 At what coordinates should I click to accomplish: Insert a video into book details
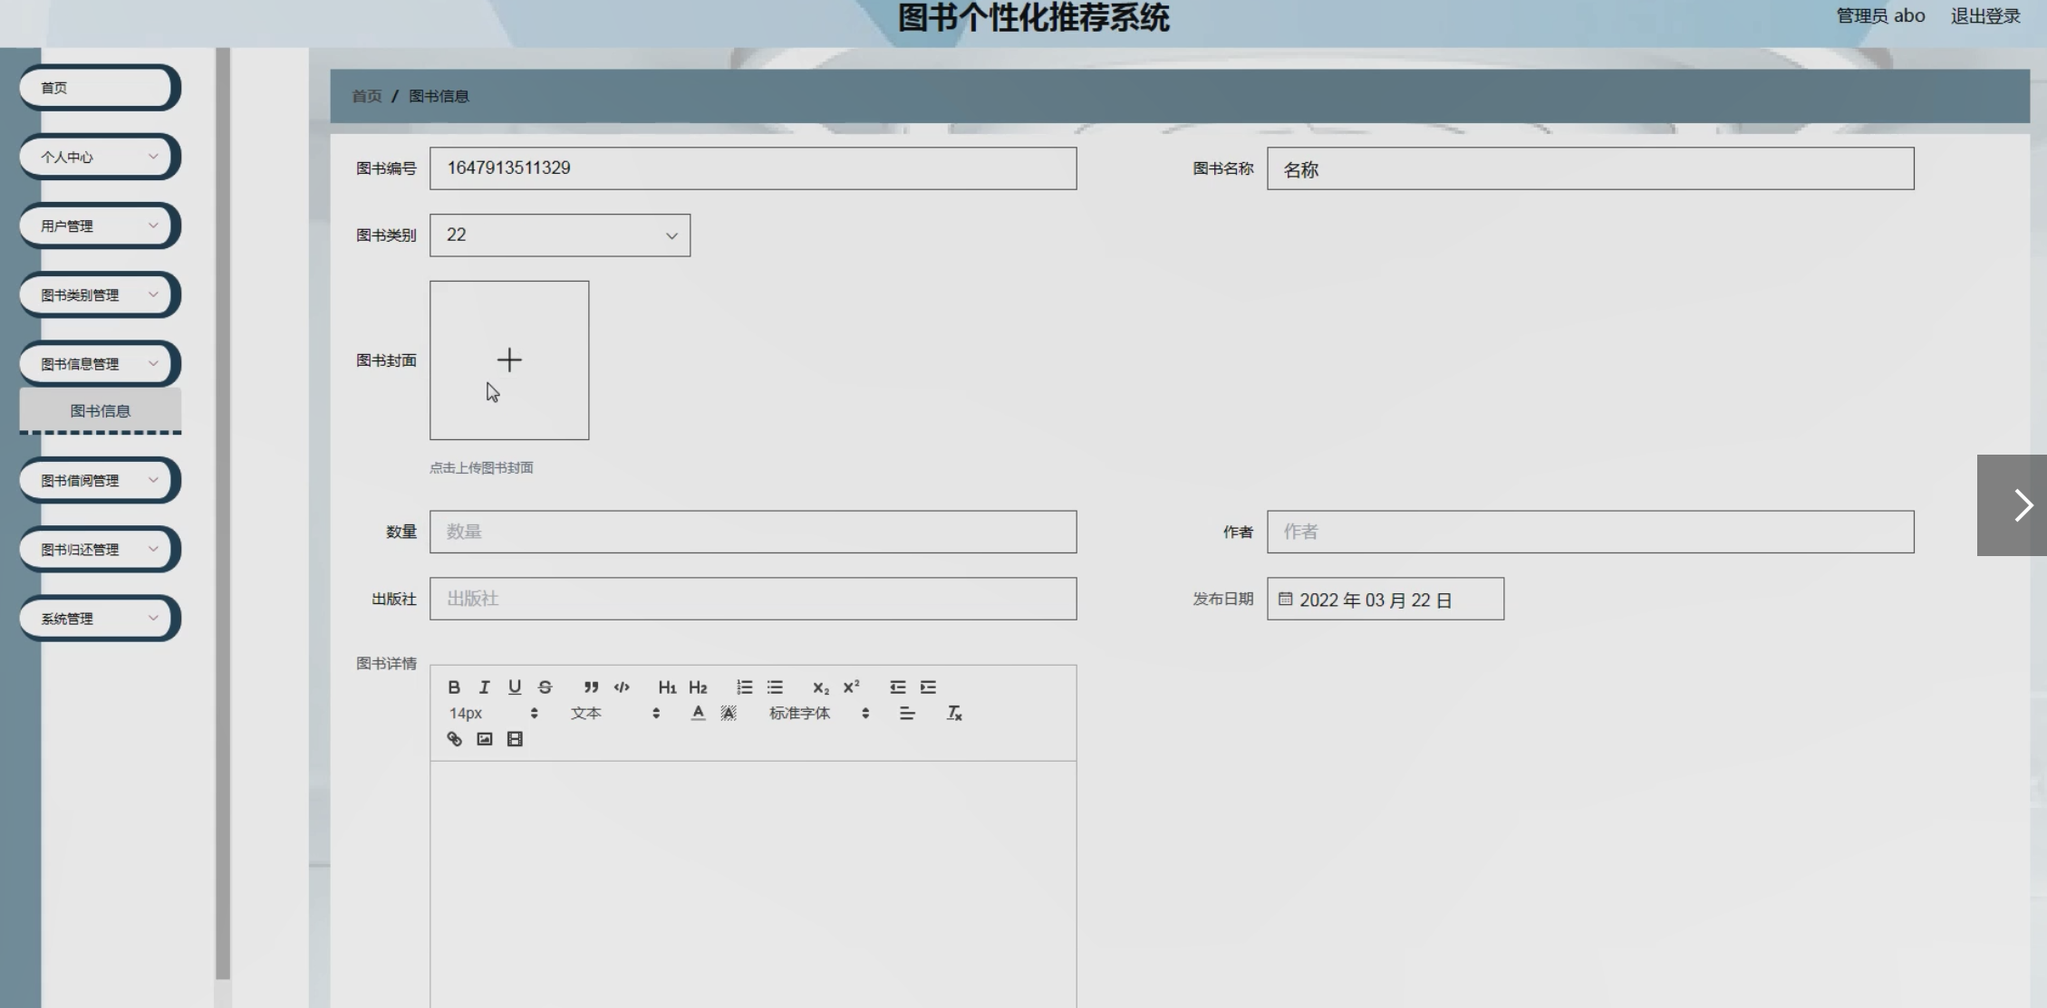point(515,739)
